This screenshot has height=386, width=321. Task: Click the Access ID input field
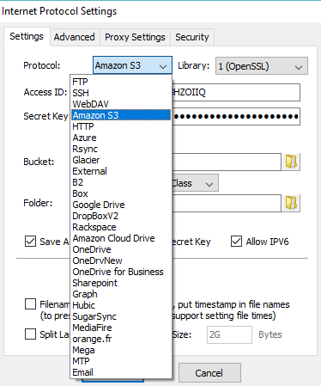tap(236, 92)
